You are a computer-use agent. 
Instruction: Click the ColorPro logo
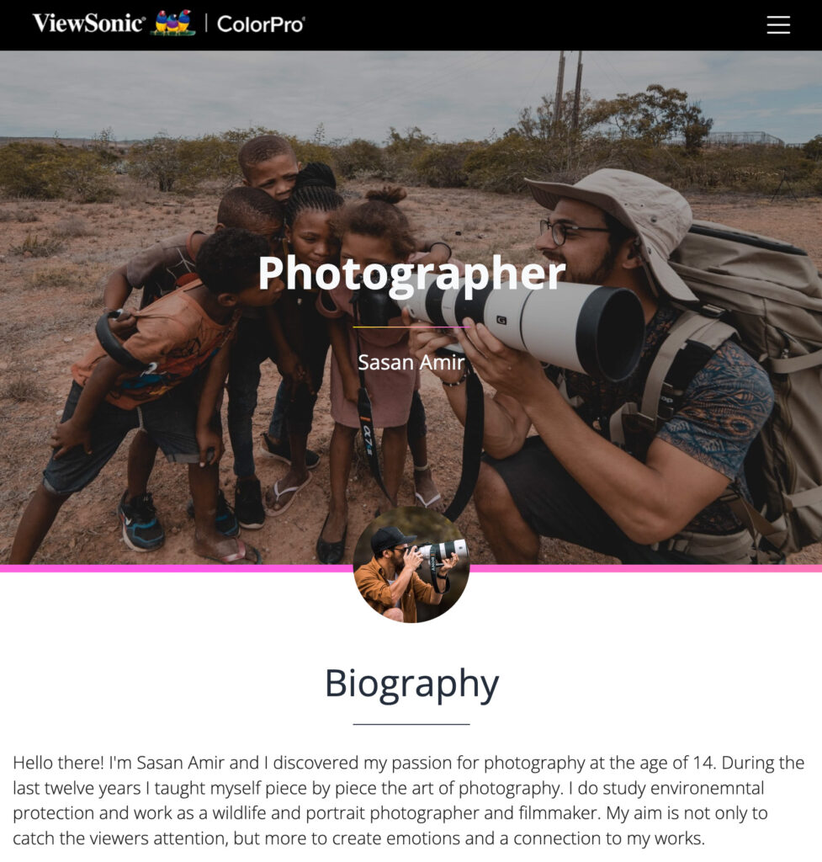261,24
